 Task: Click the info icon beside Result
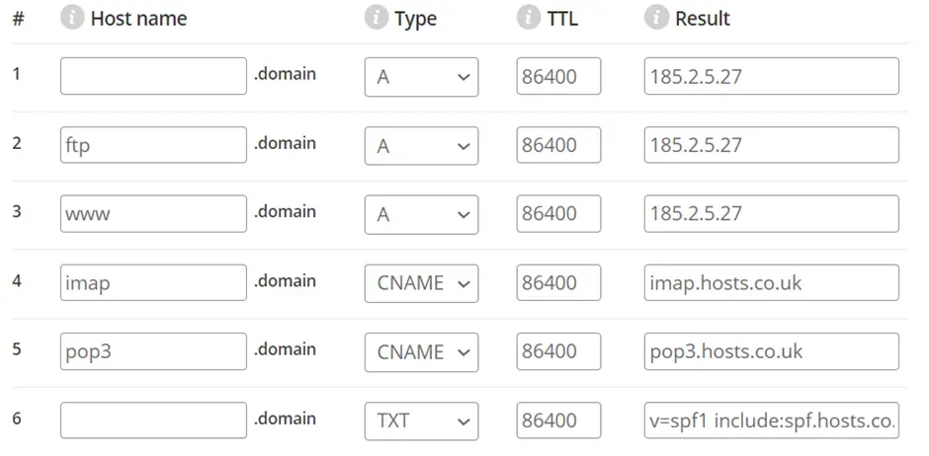tap(656, 19)
